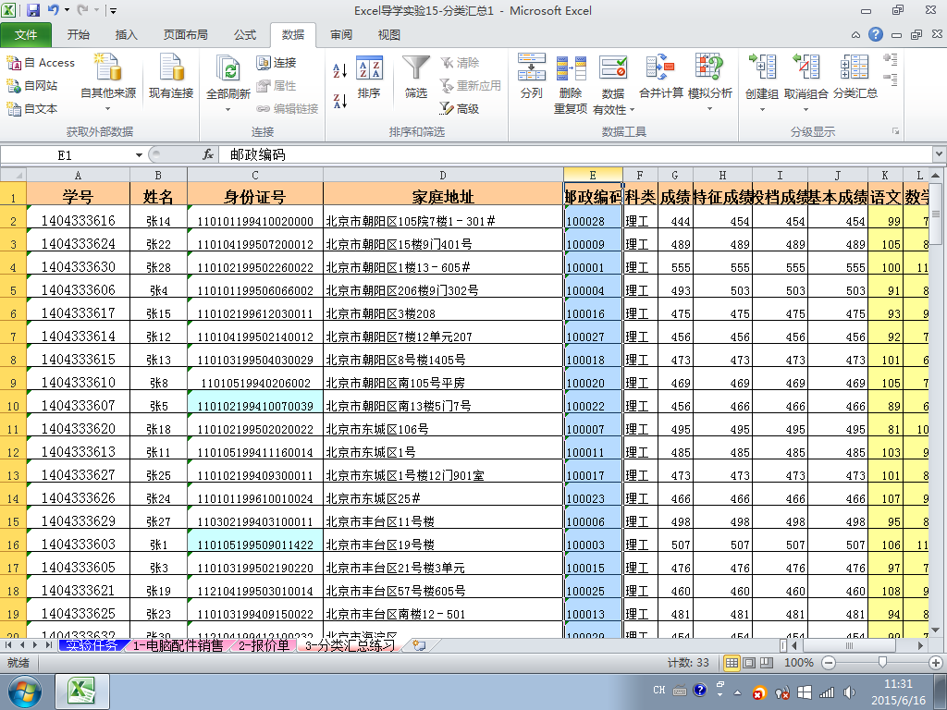This screenshot has height=710, width=947.
Task: Remove duplicates (删除重复项)
Action: [570, 83]
